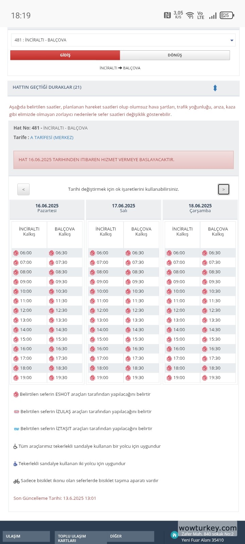Click the İZULAŞ icon in the legend

pyautogui.click(x=16, y=412)
